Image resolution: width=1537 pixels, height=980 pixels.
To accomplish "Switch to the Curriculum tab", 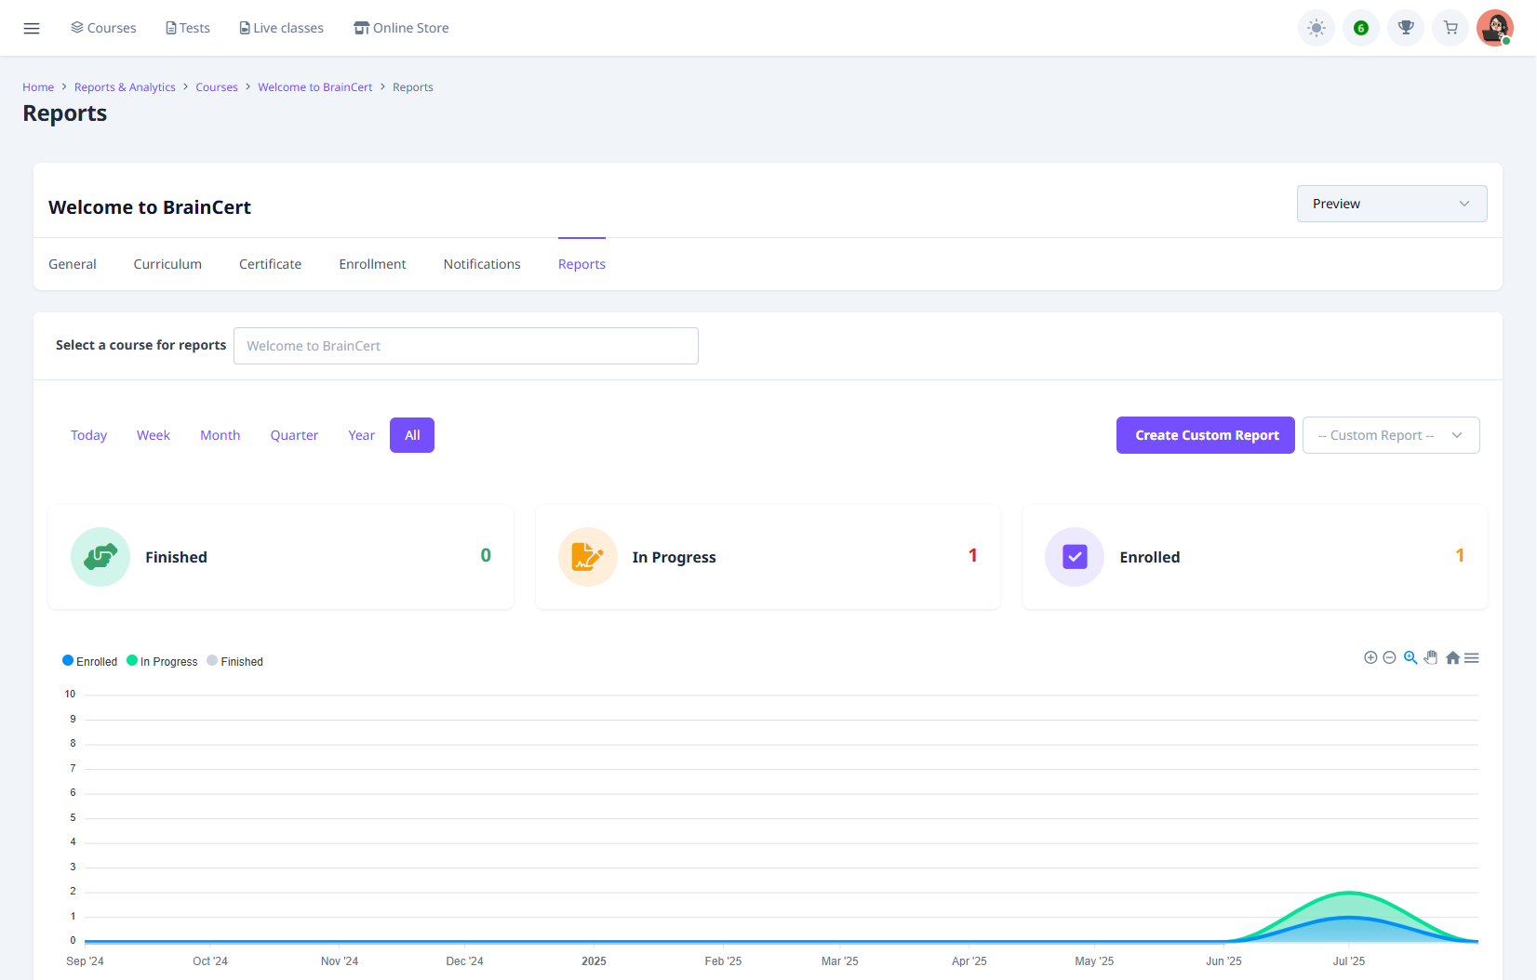I will (x=167, y=264).
